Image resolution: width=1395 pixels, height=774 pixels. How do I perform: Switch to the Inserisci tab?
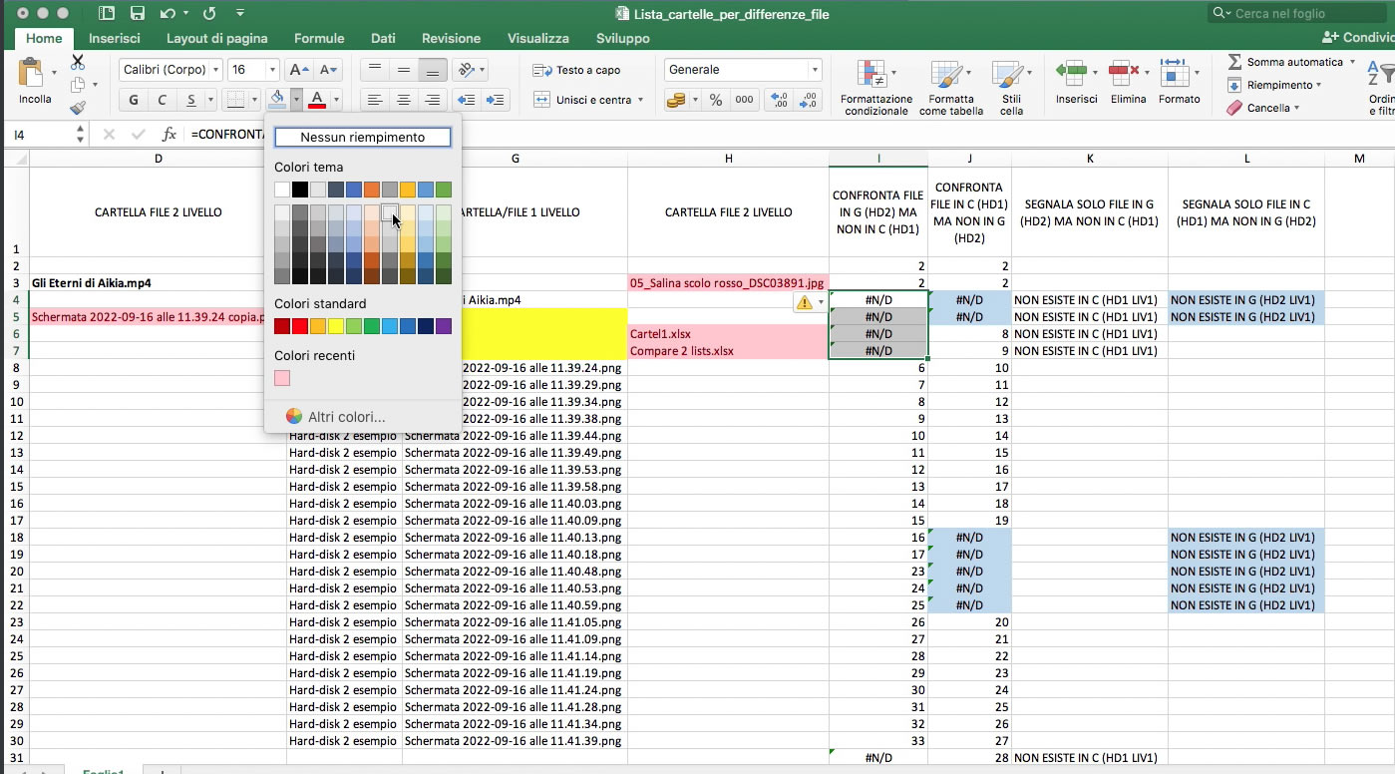114,38
